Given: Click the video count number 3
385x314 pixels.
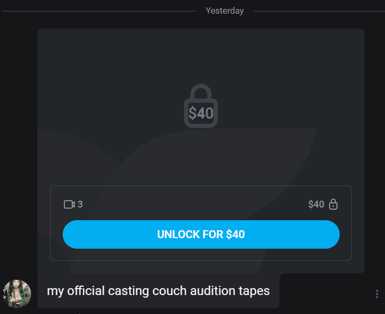Looking at the screenshot, I should click(x=80, y=204).
